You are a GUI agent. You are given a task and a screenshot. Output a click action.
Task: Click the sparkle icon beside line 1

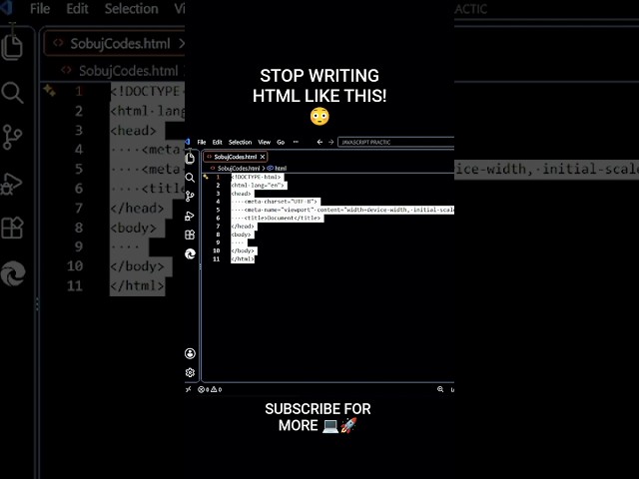pyautogui.click(x=206, y=177)
